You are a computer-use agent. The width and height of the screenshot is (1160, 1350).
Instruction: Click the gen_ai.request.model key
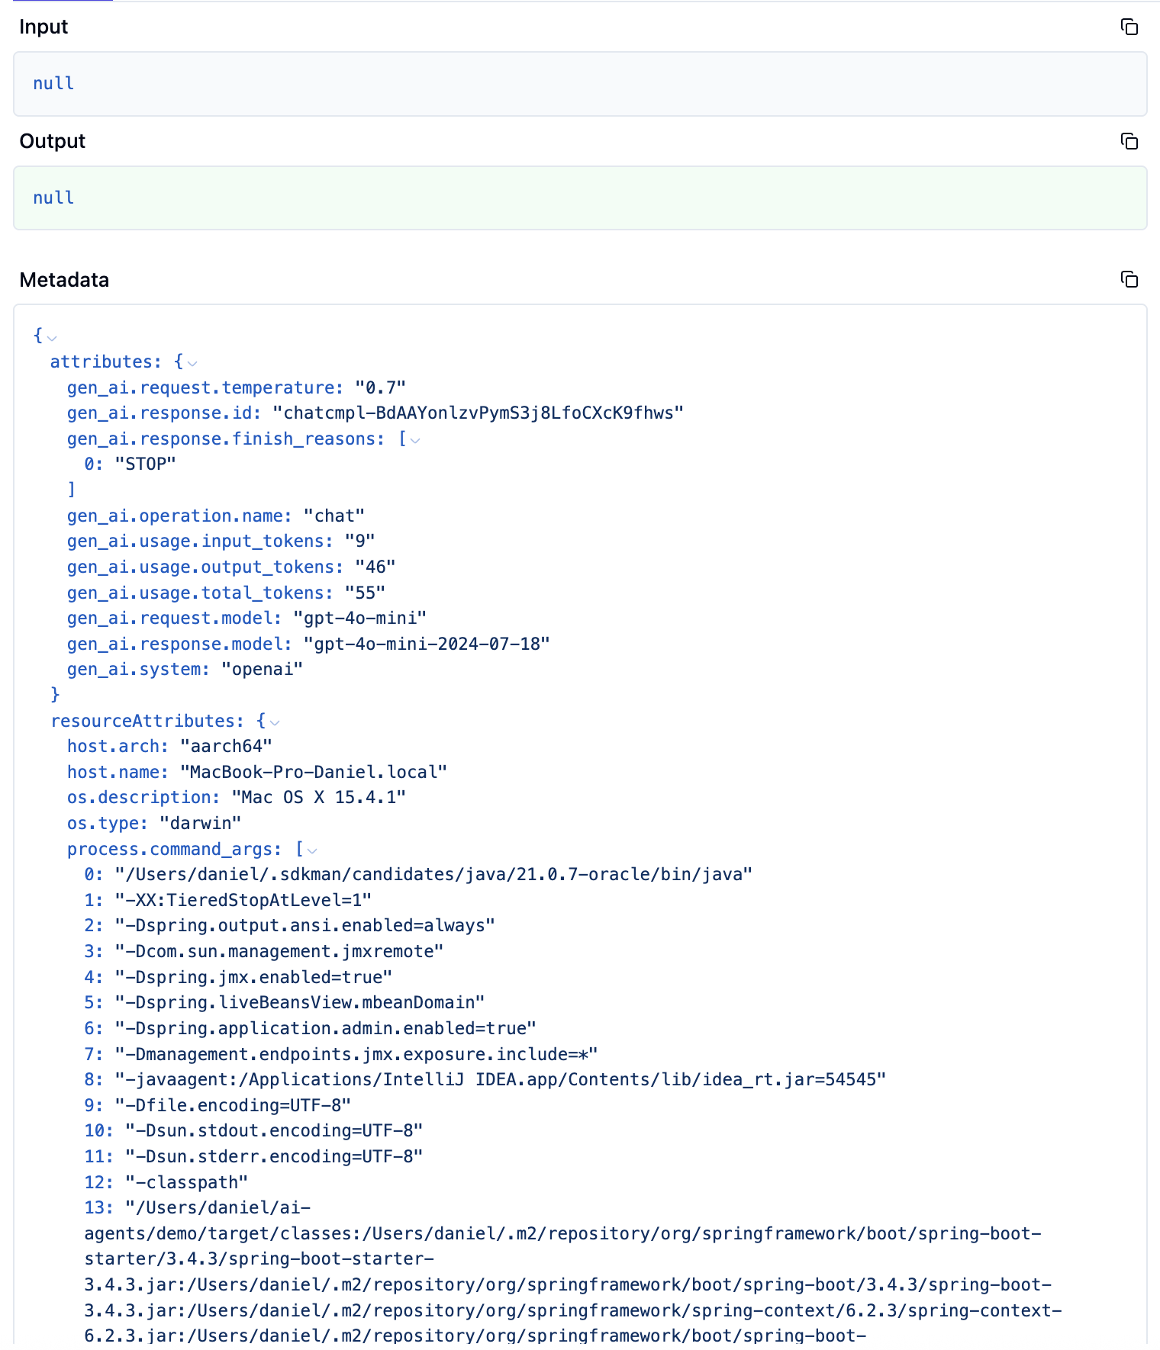pyautogui.click(x=174, y=618)
